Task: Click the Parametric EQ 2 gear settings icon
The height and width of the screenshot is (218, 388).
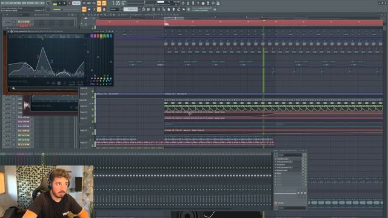Action: click(x=12, y=31)
